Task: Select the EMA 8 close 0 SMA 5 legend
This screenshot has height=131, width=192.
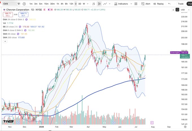Action: [13, 30]
